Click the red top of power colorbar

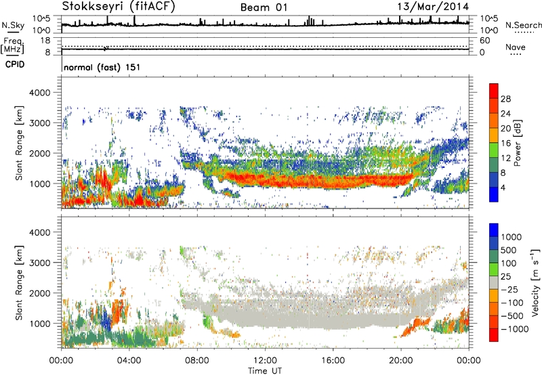tap(494, 91)
